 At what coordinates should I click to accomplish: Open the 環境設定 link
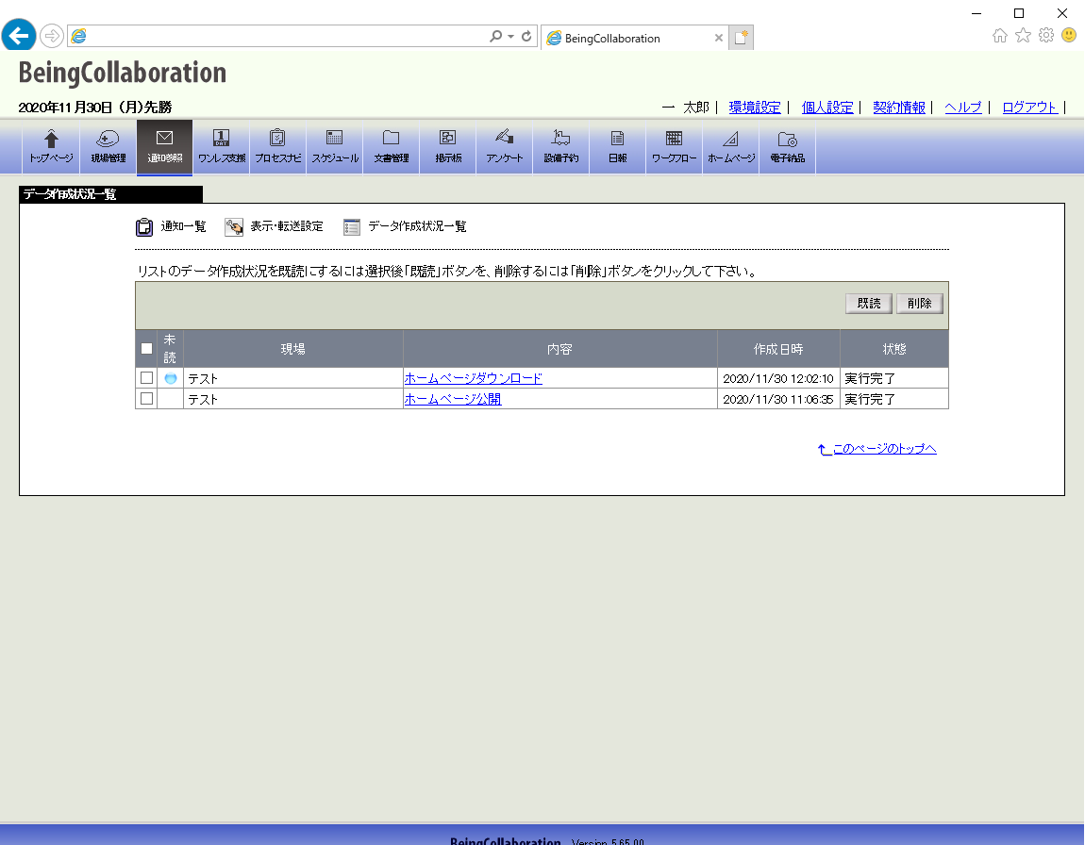tap(755, 108)
